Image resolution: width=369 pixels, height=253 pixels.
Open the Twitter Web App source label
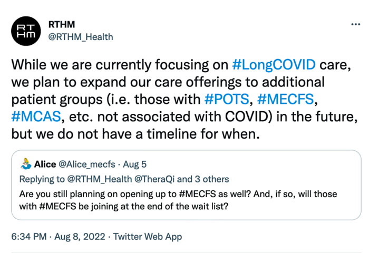tap(148, 237)
